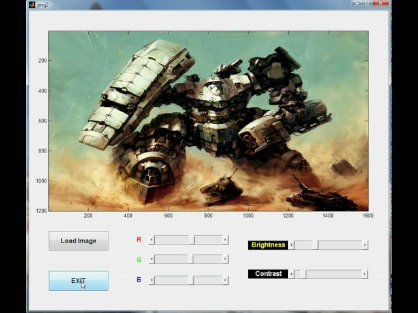Screen dimensions: 418x313
Task: Click the proj2 window title text
Action: (x=43, y=5)
